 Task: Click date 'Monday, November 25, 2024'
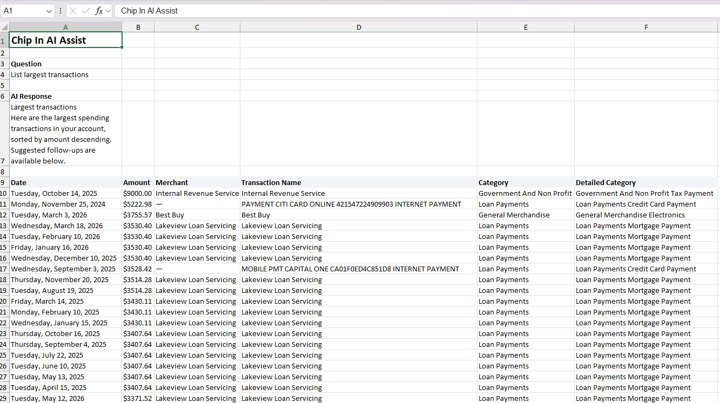coord(65,204)
